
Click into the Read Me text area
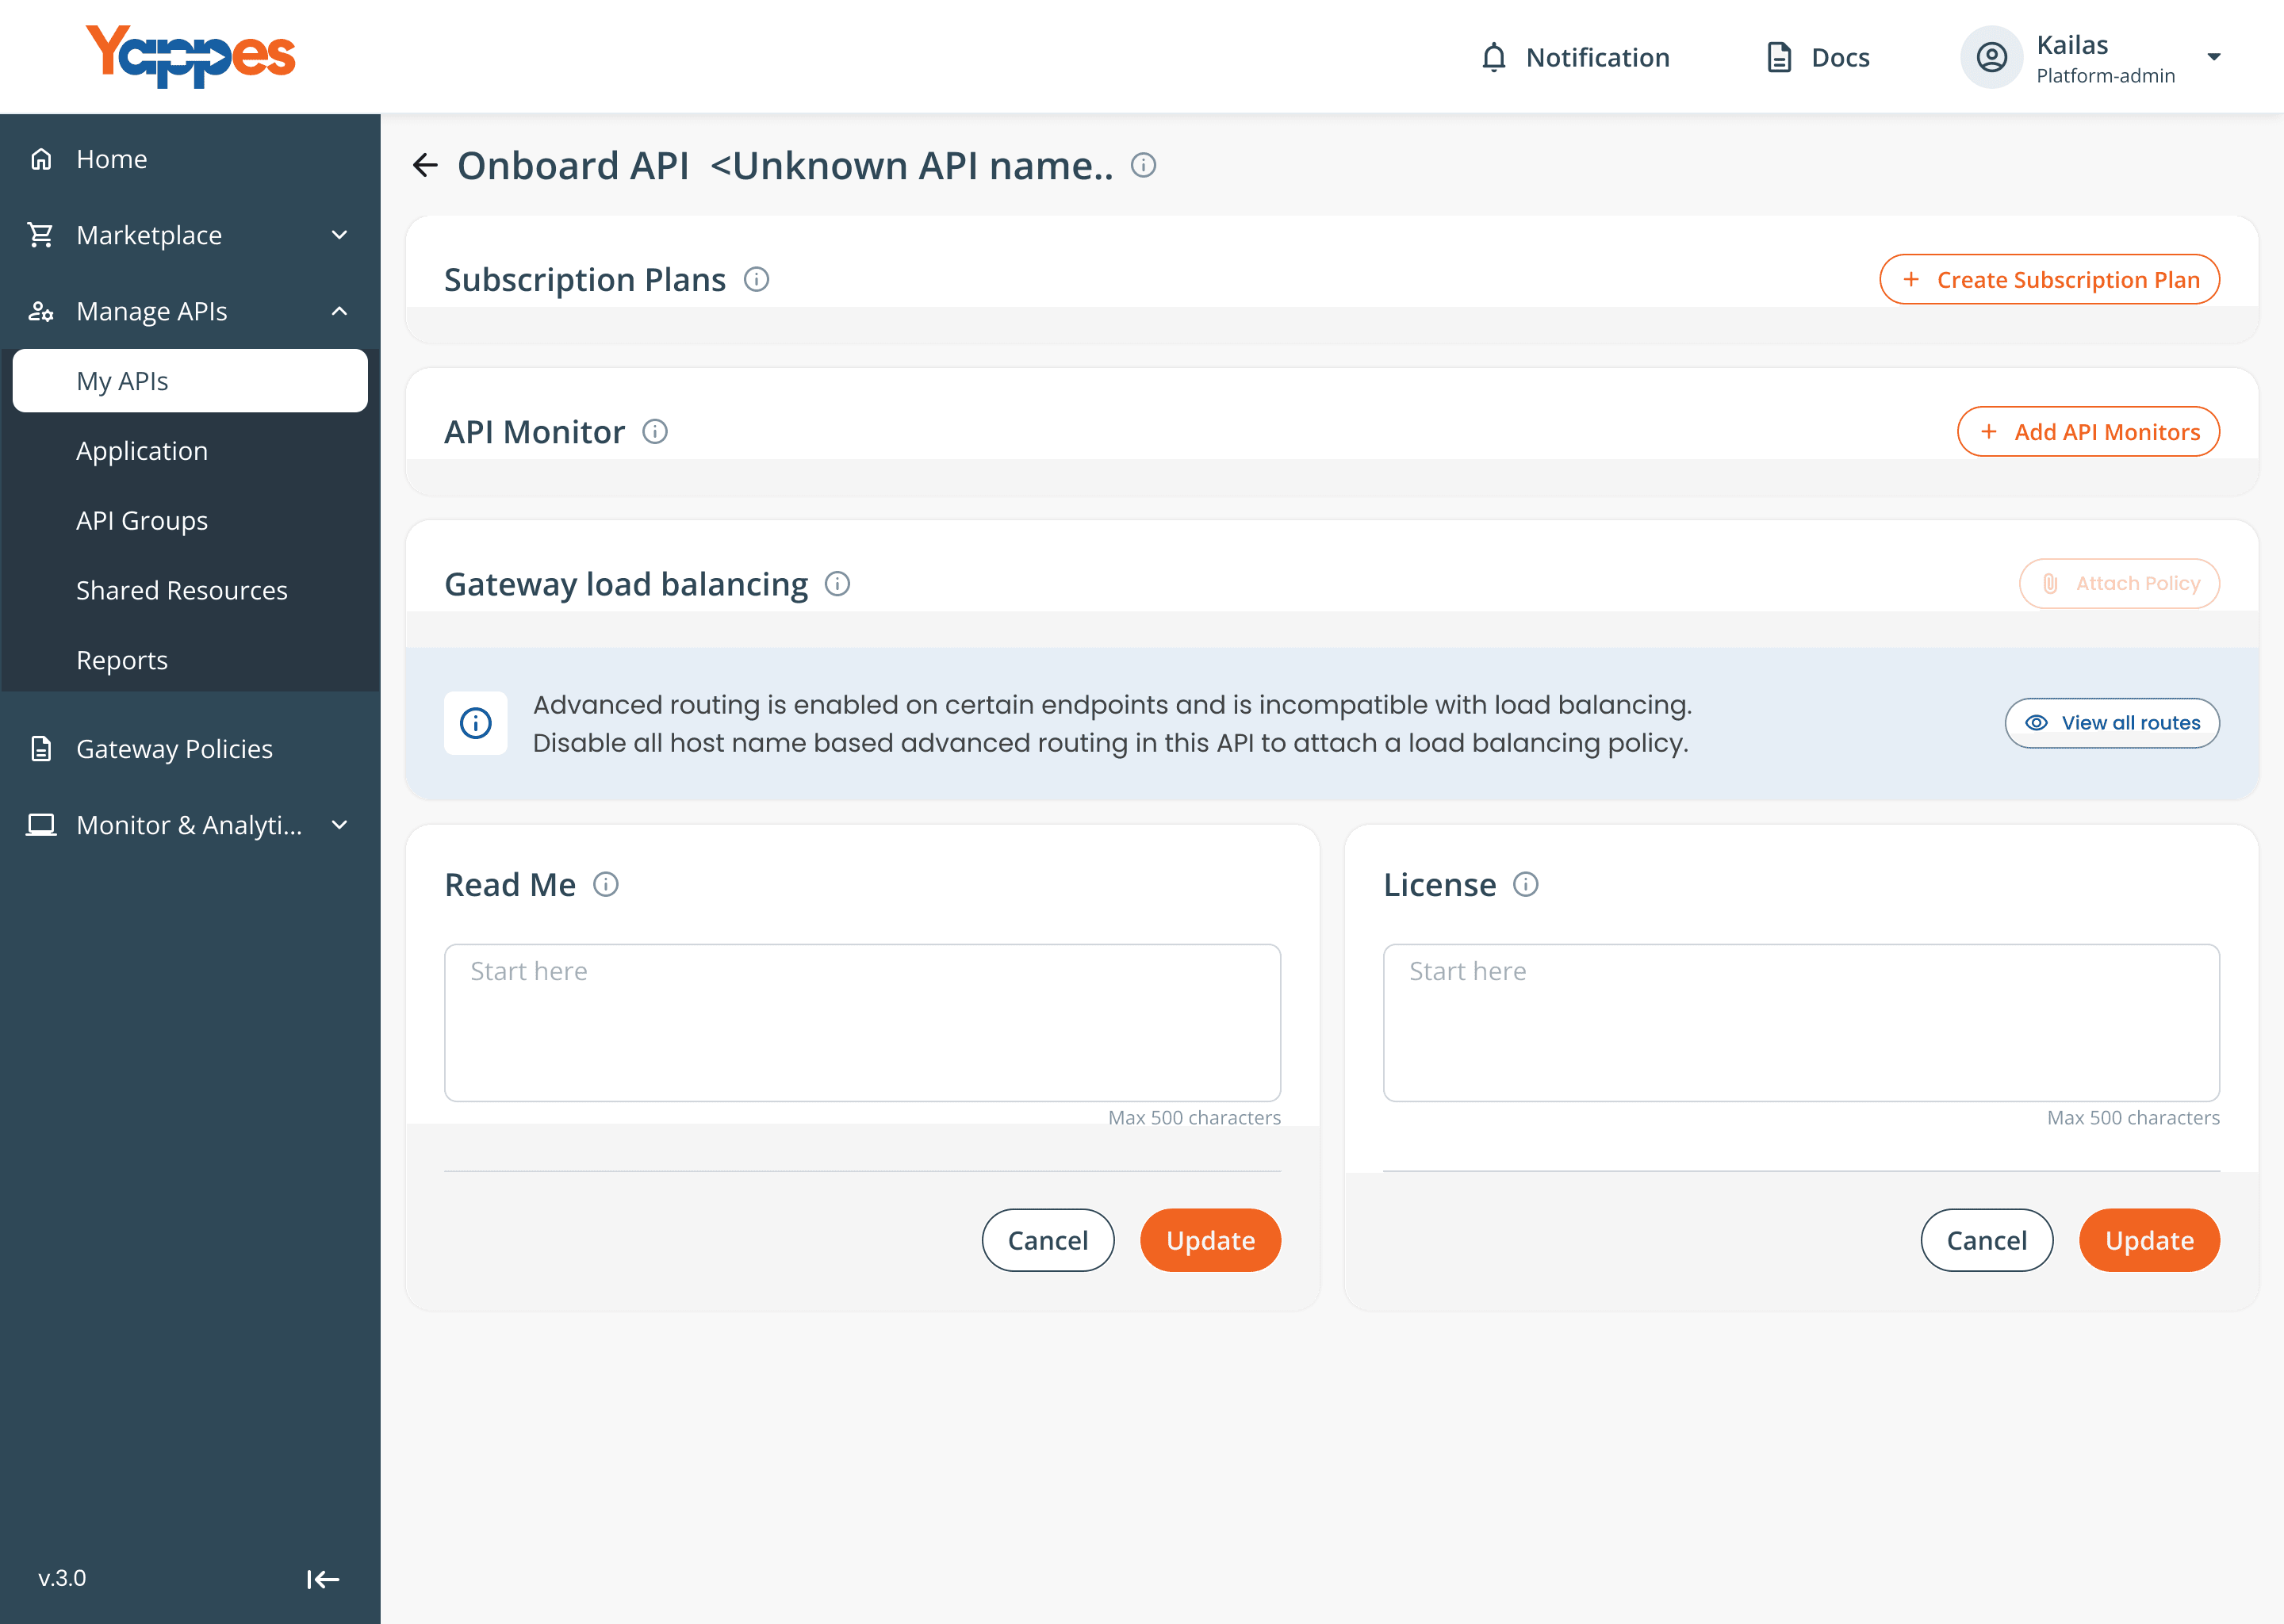(862, 1023)
